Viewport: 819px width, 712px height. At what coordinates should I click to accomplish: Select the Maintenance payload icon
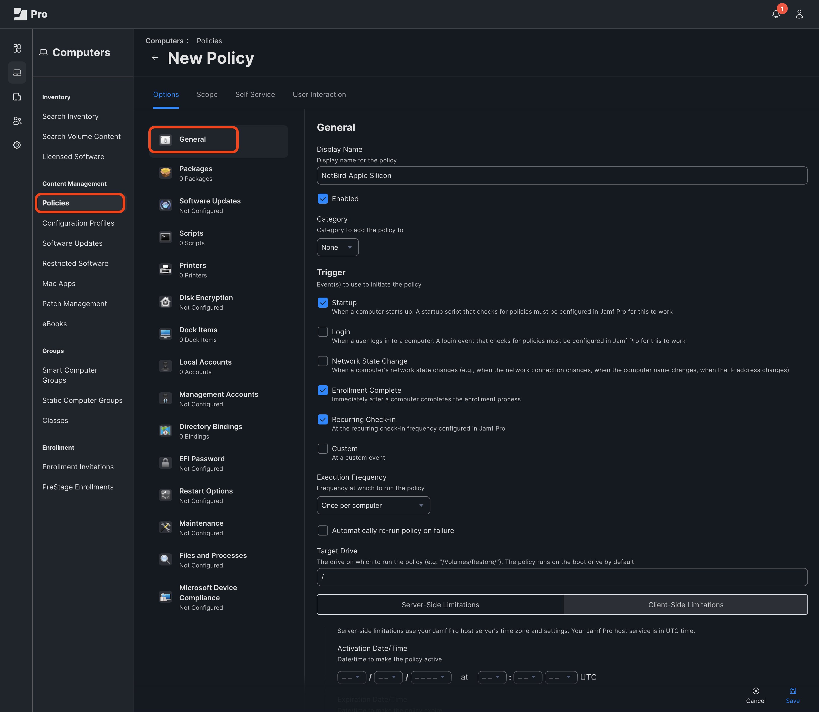click(x=165, y=527)
